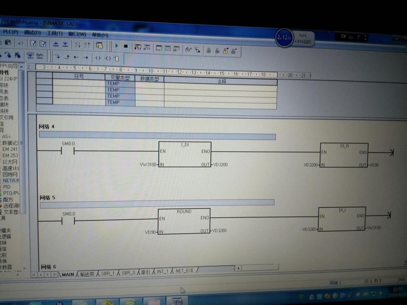407x305 pixels.
Task: Click the sym symbol toggle icon
Action: coord(40,55)
